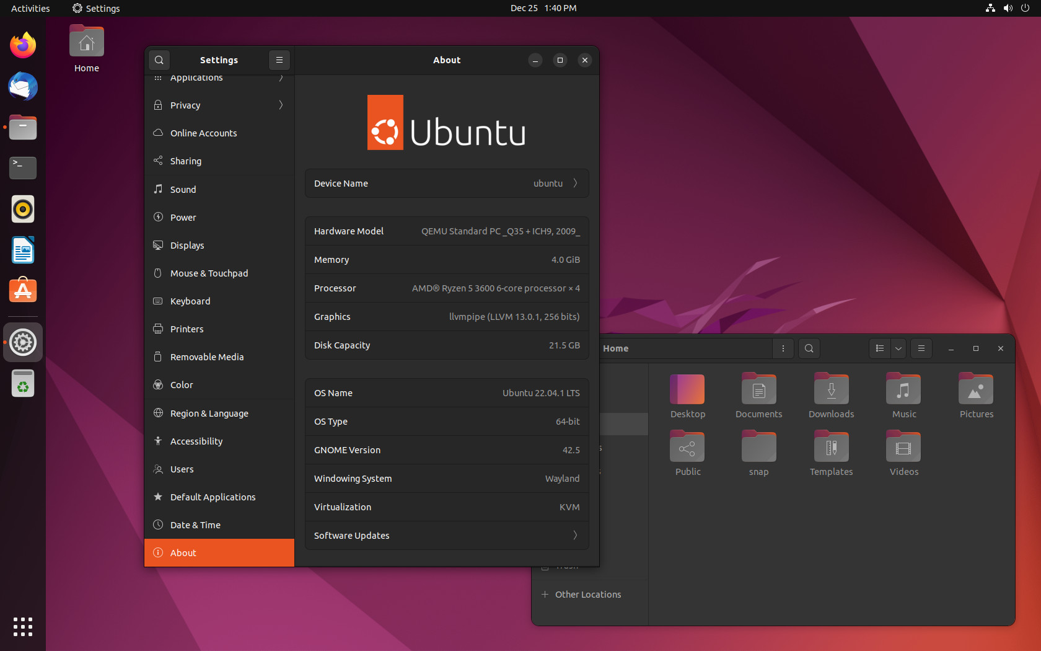Click the Hardware Model value text

pyautogui.click(x=501, y=231)
